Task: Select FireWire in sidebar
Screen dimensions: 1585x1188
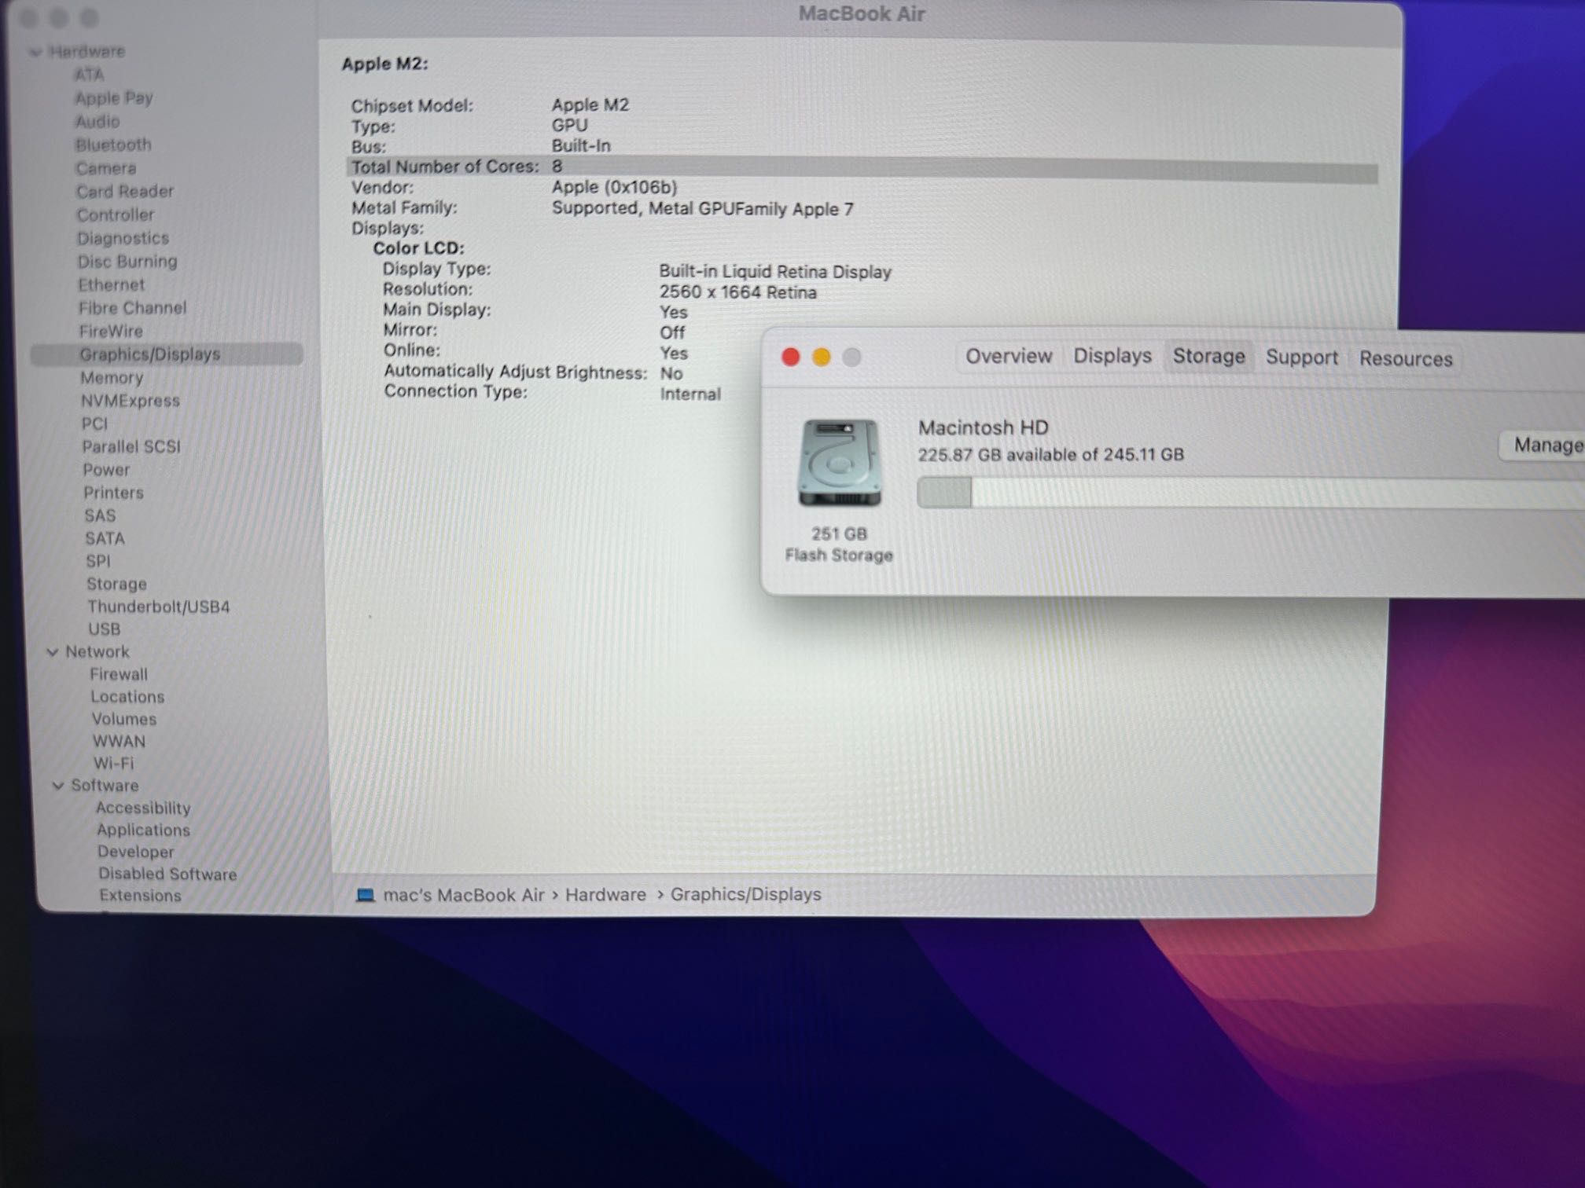Action: (111, 332)
